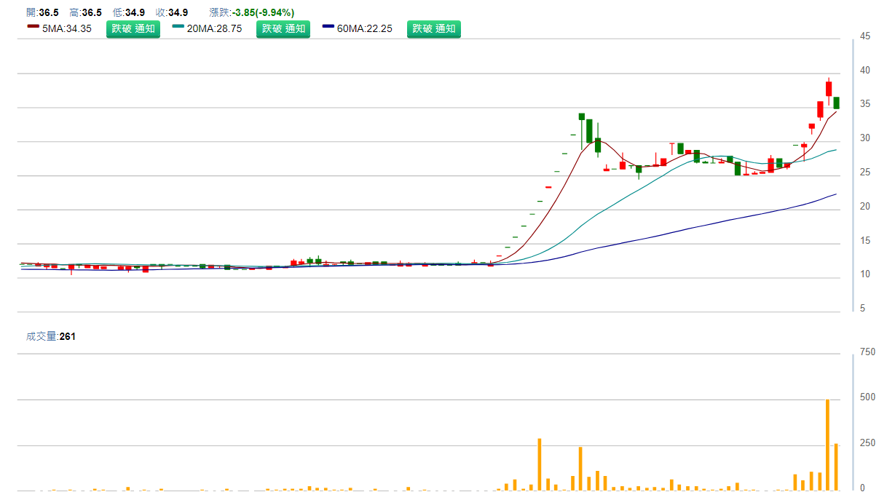Viewport: 895px width, 500px height.
Task: Click the dark red 5MA legend swatch
Action: (33, 27)
